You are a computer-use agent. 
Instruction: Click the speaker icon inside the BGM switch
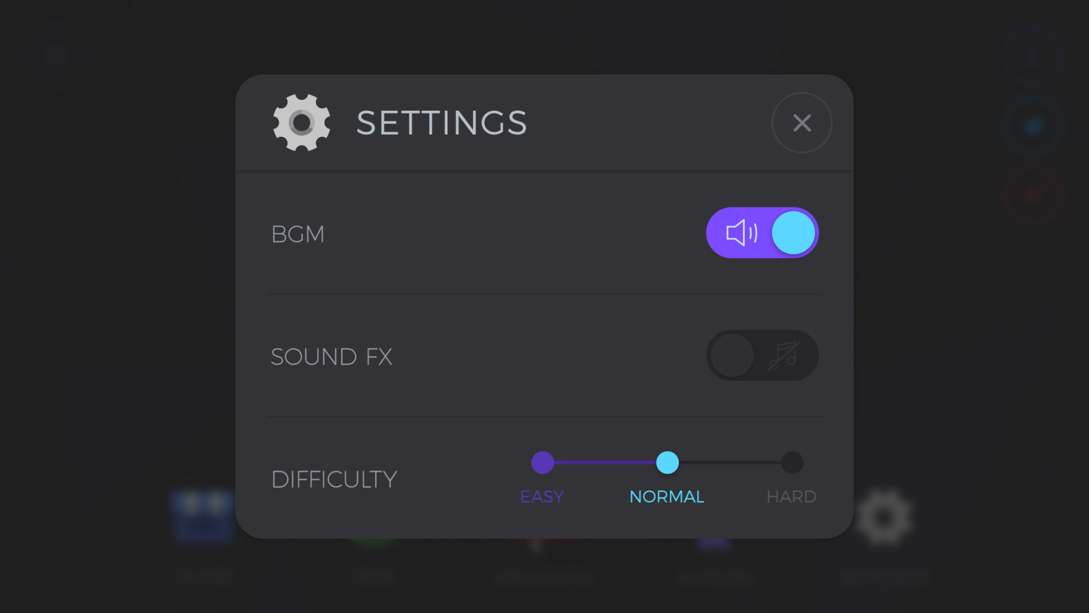click(741, 233)
